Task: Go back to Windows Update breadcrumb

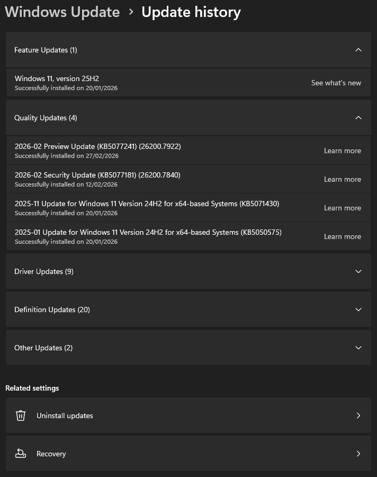Action: click(62, 12)
